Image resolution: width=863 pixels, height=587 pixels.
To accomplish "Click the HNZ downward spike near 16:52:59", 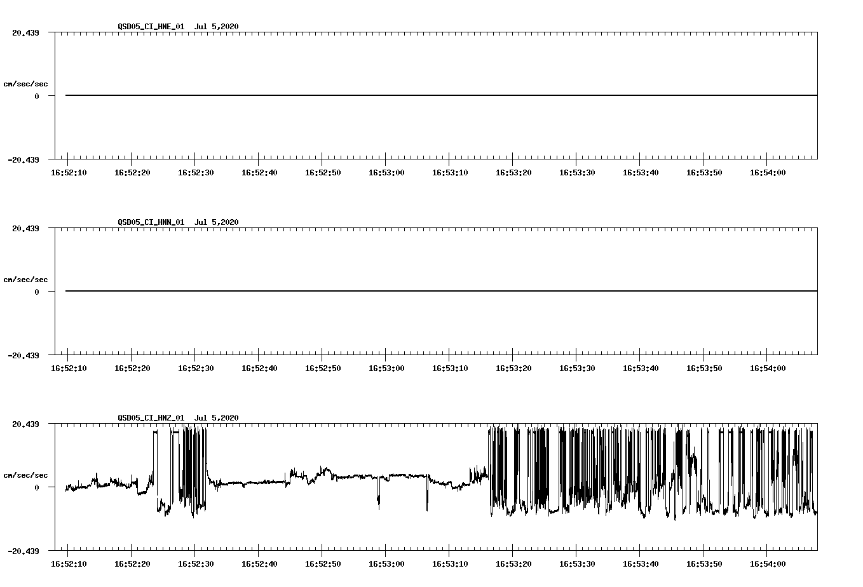I will [379, 494].
